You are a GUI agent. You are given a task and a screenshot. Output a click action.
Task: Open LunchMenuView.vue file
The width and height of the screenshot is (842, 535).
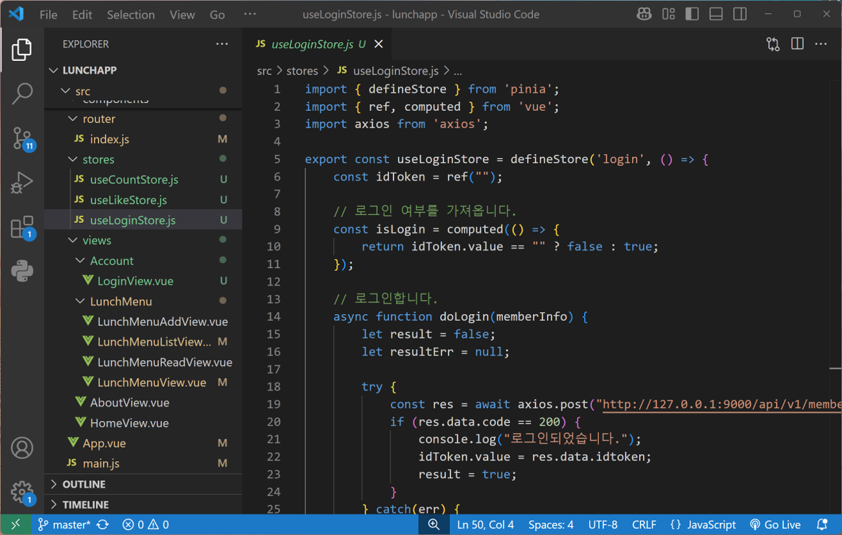click(143, 382)
